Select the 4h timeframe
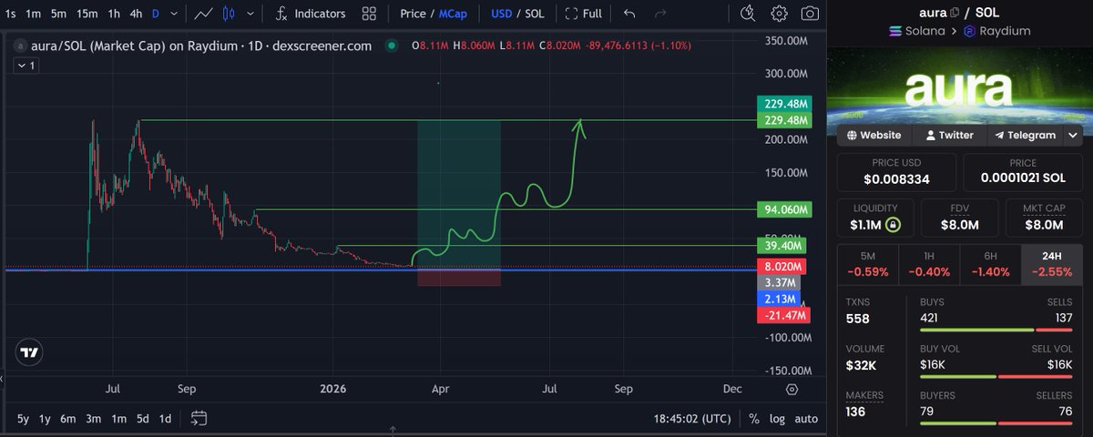Screen dimensions: 1093x437 pyautogui.click(x=136, y=14)
